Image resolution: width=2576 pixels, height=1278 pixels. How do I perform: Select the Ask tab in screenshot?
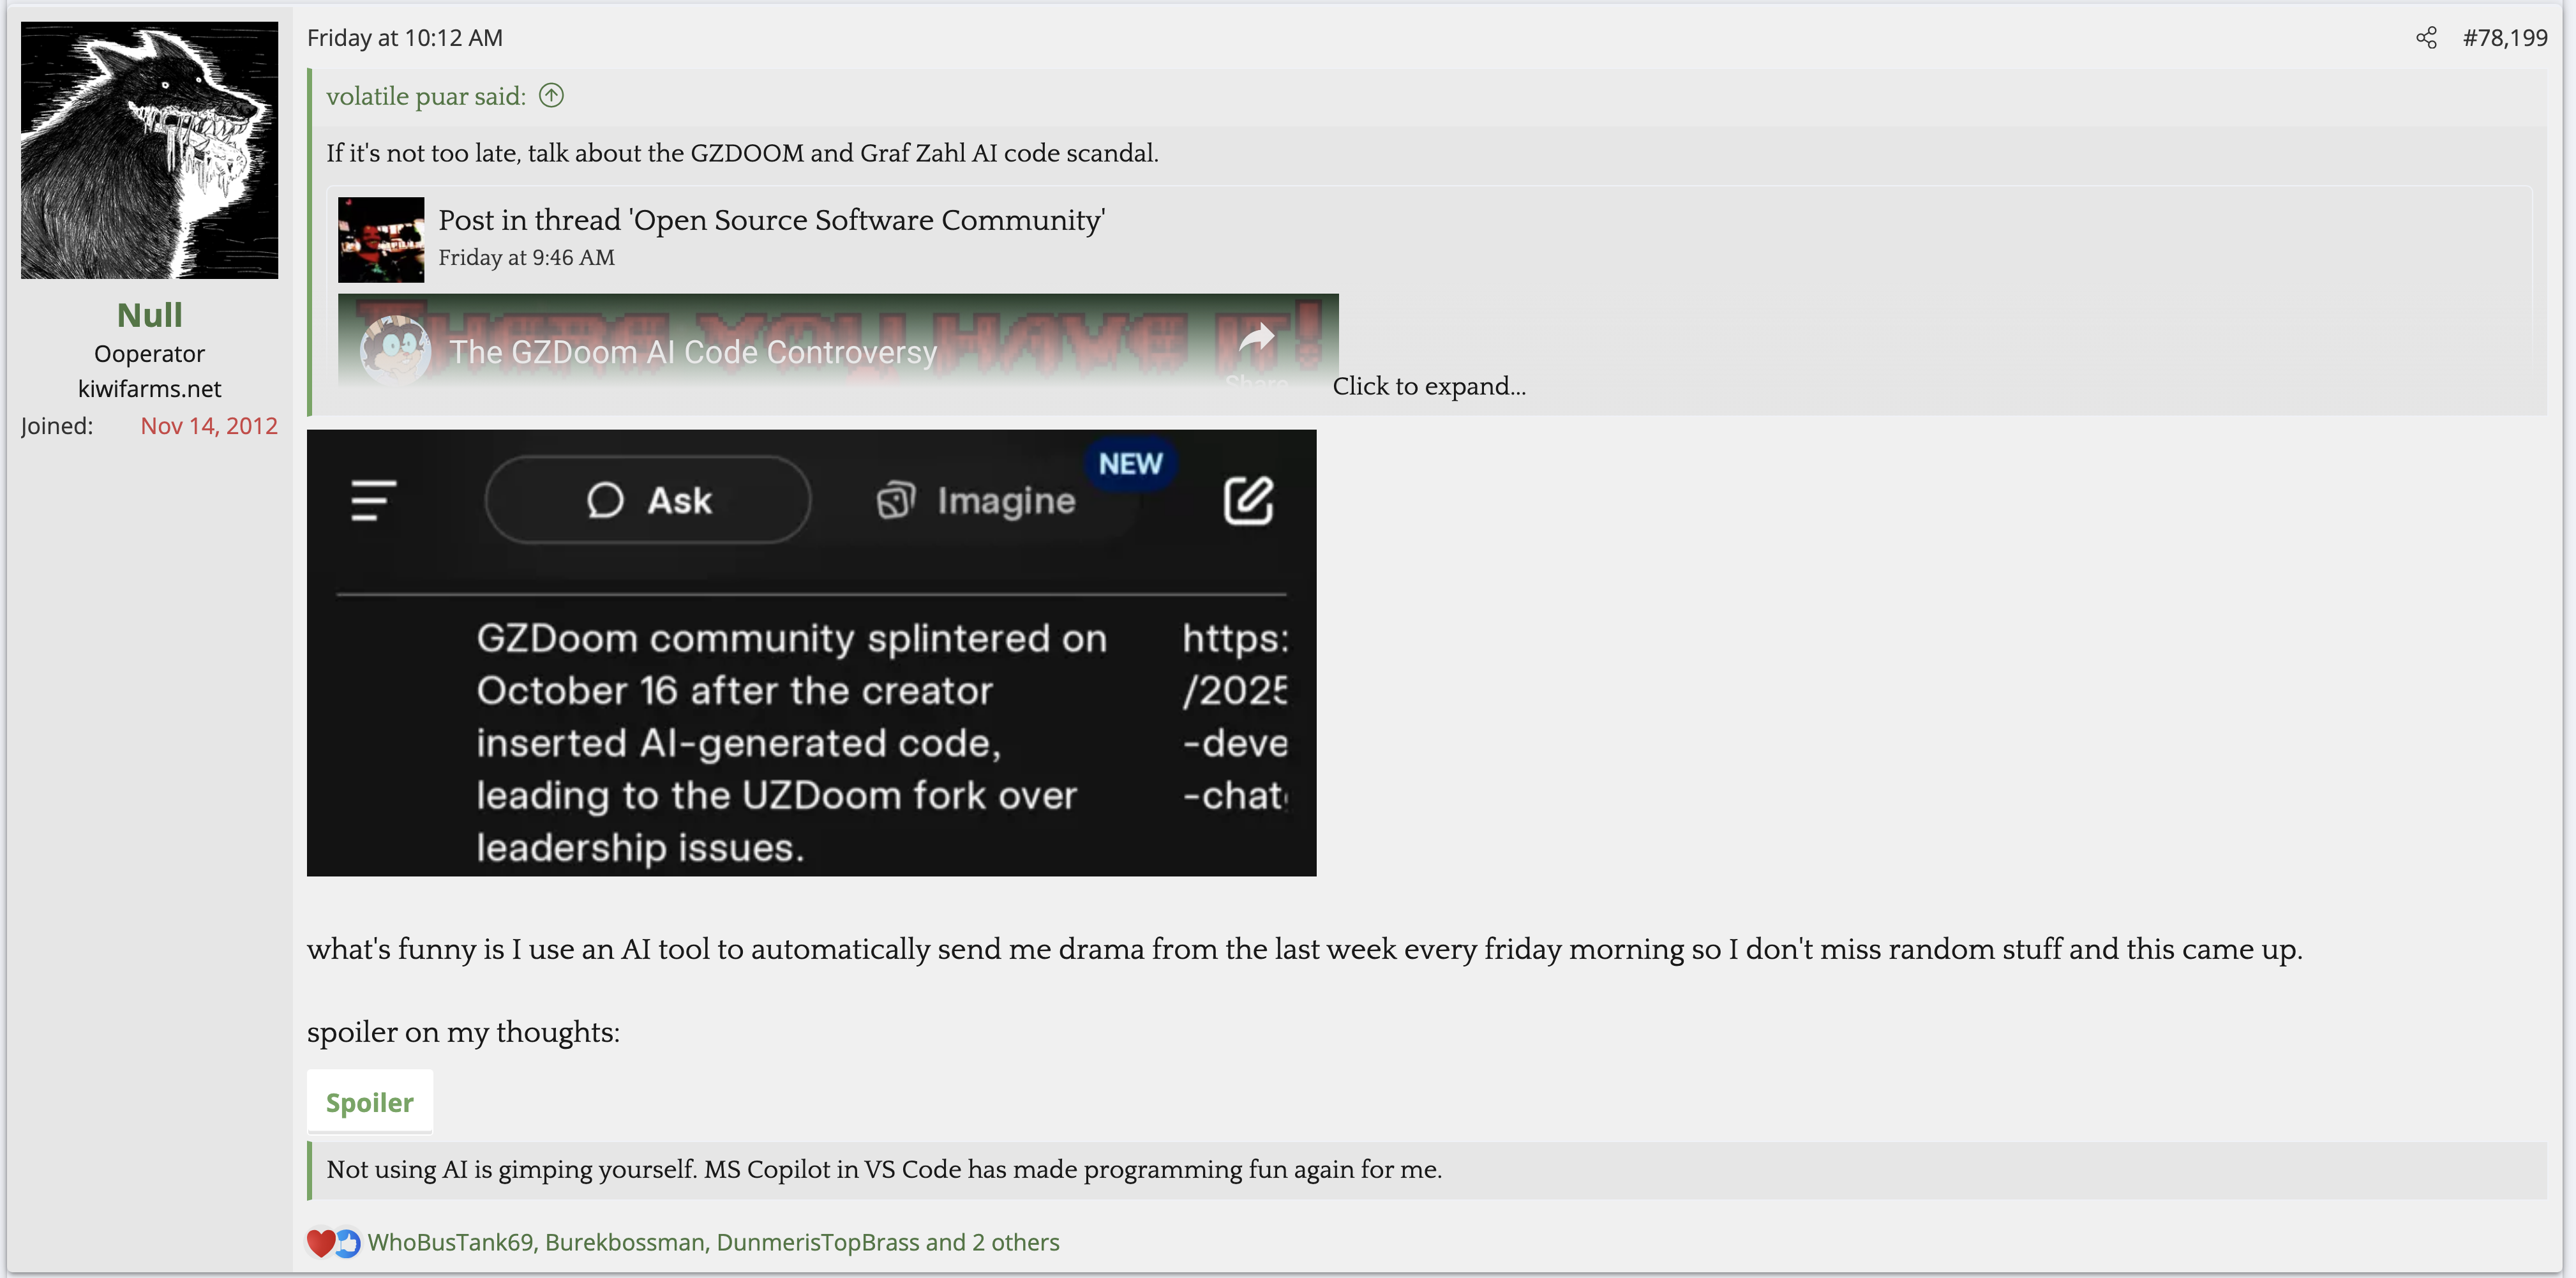[x=648, y=500]
